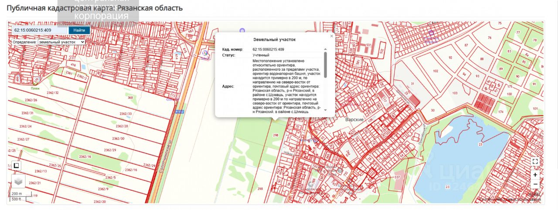Click the Варские settlement label
This screenshot has height=210, width=558.
pyautogui.click(x=354, y=119)
